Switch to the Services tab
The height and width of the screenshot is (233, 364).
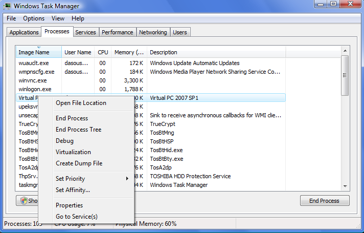coord(86,32)
